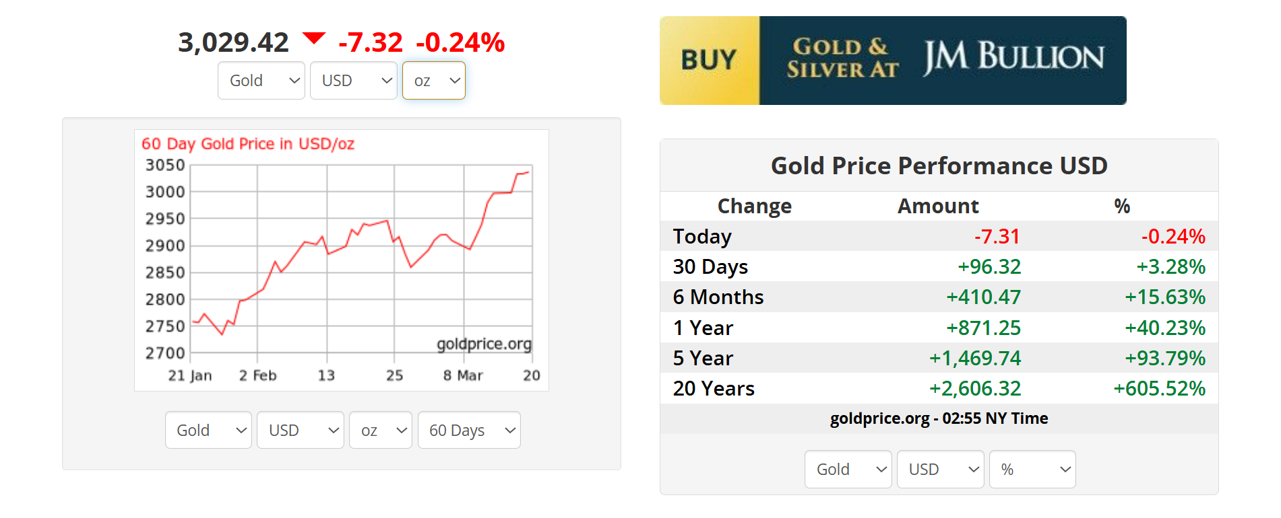Open the USD dropdown below the chart

click(x=301, y=430)
